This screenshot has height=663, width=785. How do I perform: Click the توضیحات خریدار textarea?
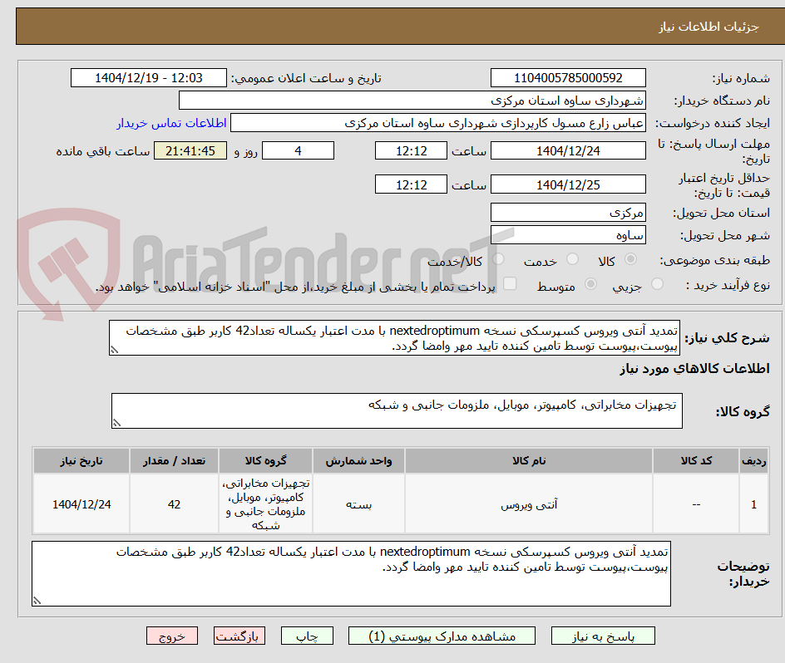click(351, 573)
